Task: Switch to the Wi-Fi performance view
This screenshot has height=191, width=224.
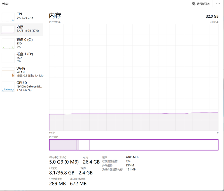Action: click(x=22, y=72)
